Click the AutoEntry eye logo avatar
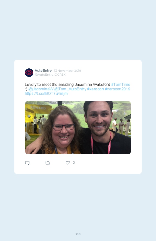 (x=29, y=73)
